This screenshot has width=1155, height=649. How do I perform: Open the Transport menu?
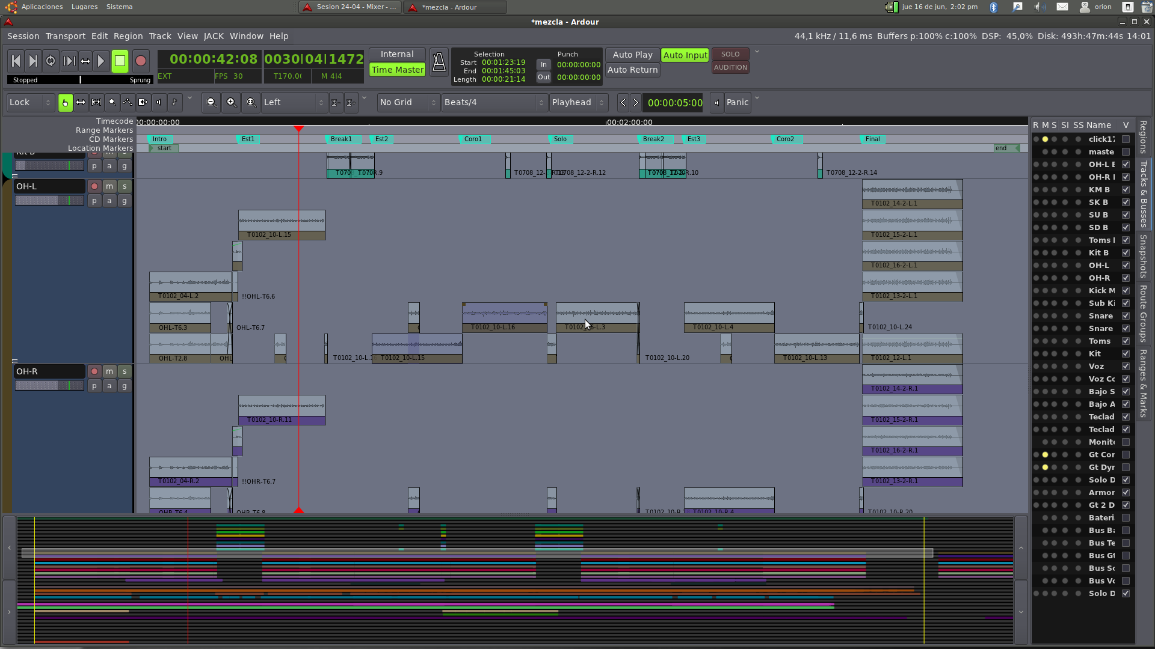(65, 36)
